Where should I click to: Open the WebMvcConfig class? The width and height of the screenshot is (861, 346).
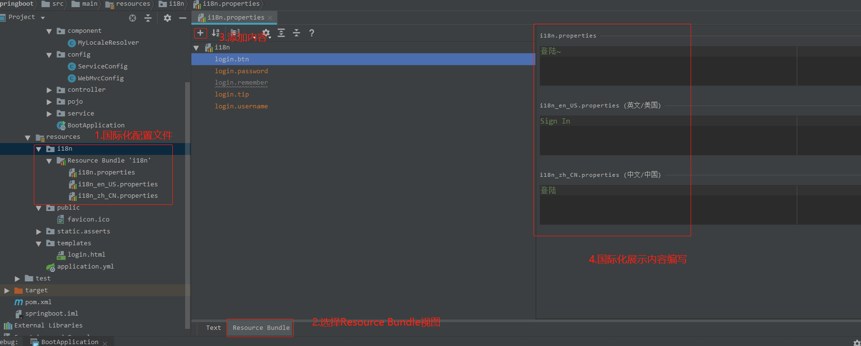coord(96,78)
